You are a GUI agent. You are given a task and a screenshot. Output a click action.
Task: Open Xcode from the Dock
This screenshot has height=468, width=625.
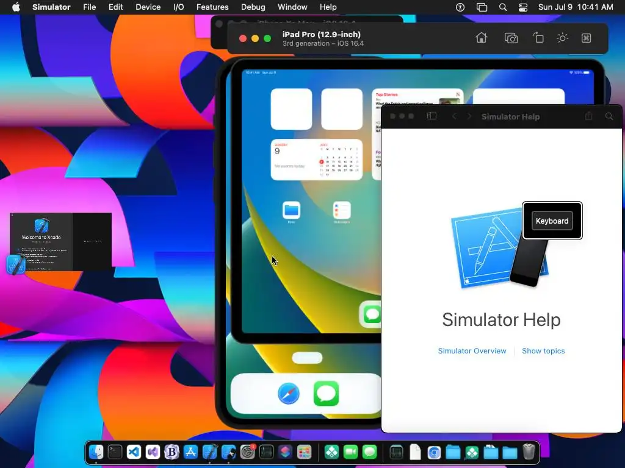point(210,452)
